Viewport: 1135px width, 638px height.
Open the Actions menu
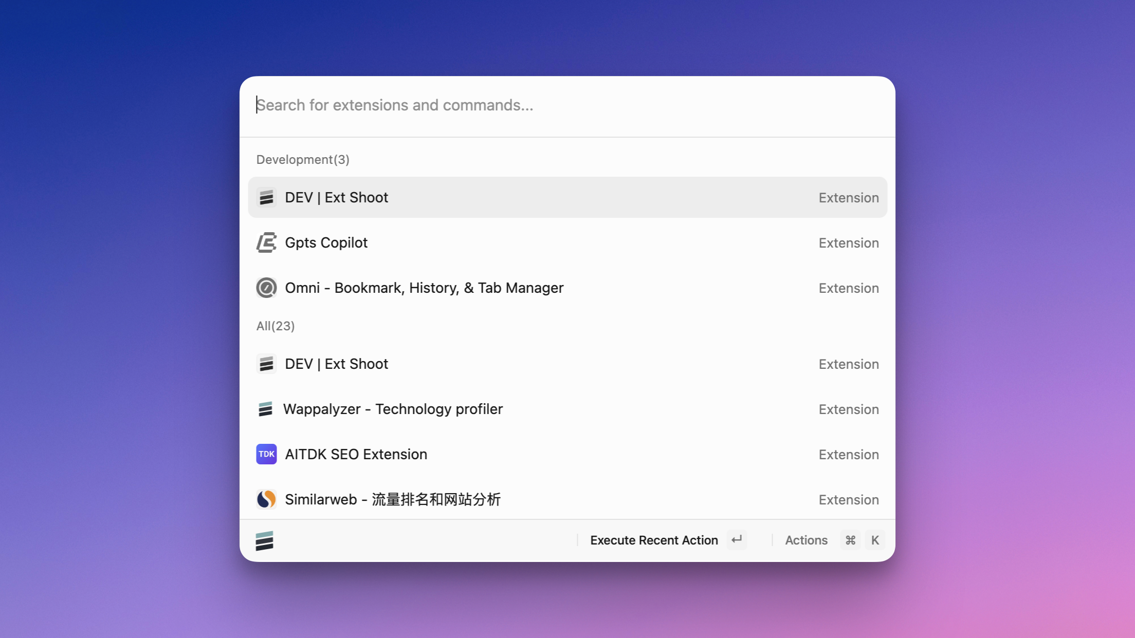coord(806,540)
